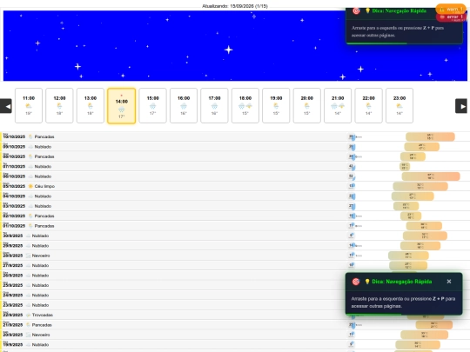Image resolution: width=470 pixels, height=352 pixels.
Task: Click the sun icon beside Céu limpo
Action: [x=30, y=186]
